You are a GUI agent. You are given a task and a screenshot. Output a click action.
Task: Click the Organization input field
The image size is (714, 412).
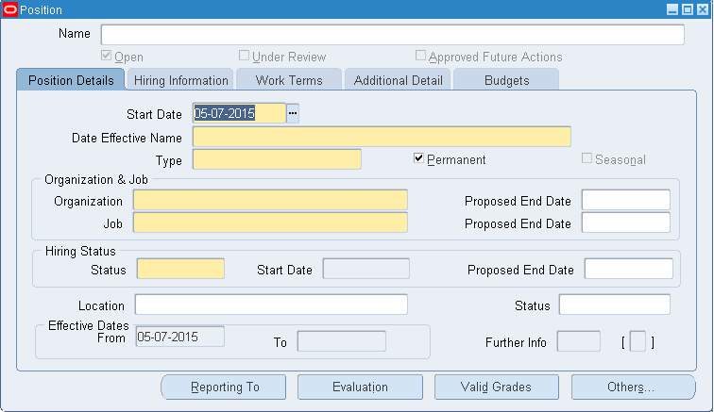coord(270,200)
